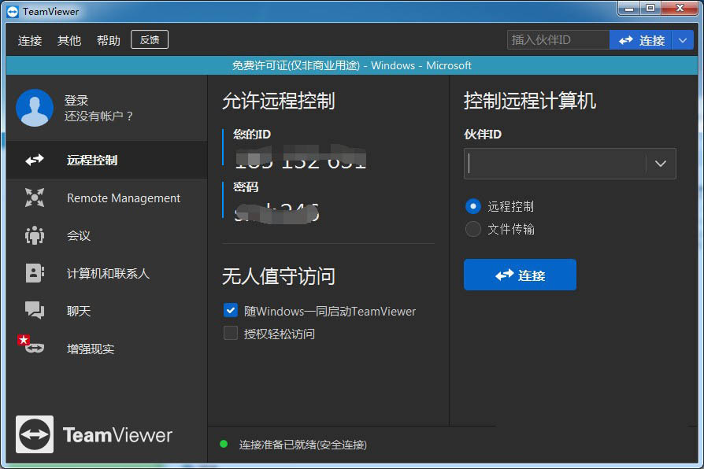Viewport: 704px width, 469px height.
Task: Click the blurred 密码 value
Action: point(276,212)
